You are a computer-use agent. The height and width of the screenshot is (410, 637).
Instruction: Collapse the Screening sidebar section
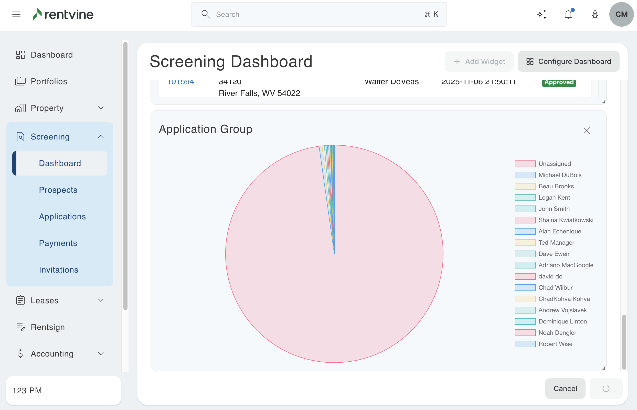(x=101, y=137)
